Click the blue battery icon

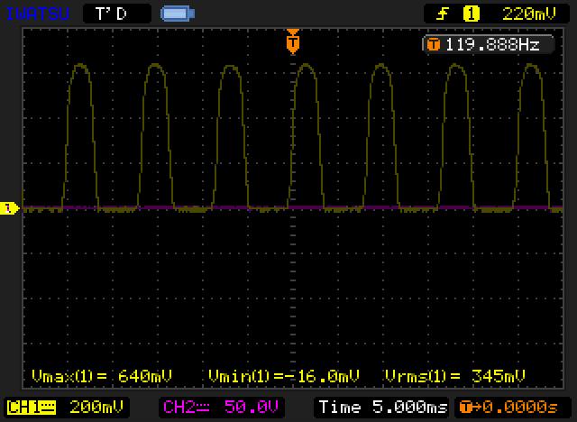(178, 14)
